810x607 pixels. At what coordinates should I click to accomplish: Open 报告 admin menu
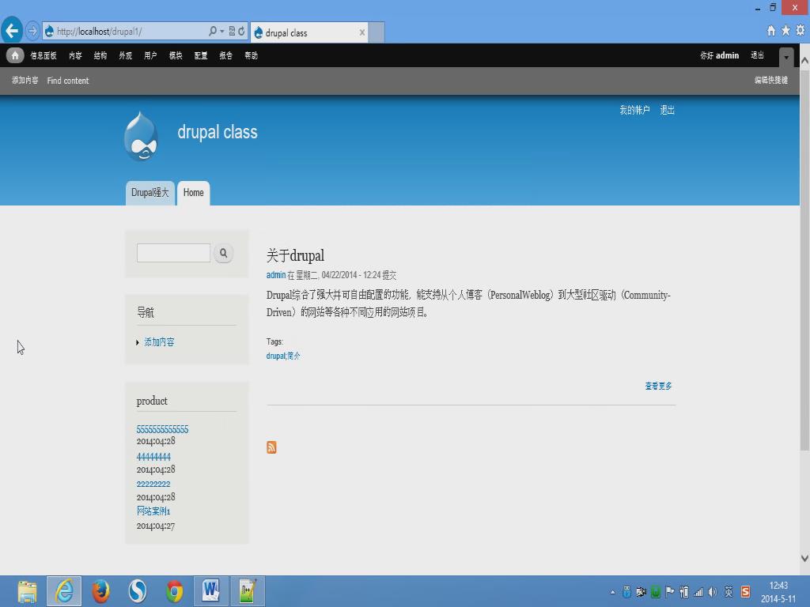(225, 56)
